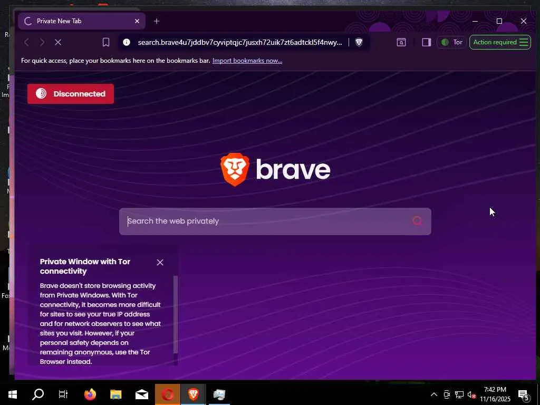The width and height of the screenshot is (540, 405).
Task: Dismiss the Private Window with Tor card
Action: click(160, 263)
